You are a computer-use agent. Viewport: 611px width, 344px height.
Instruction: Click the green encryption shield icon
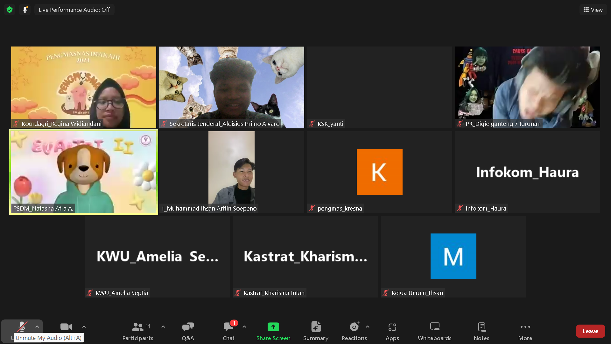click(10, 10)
